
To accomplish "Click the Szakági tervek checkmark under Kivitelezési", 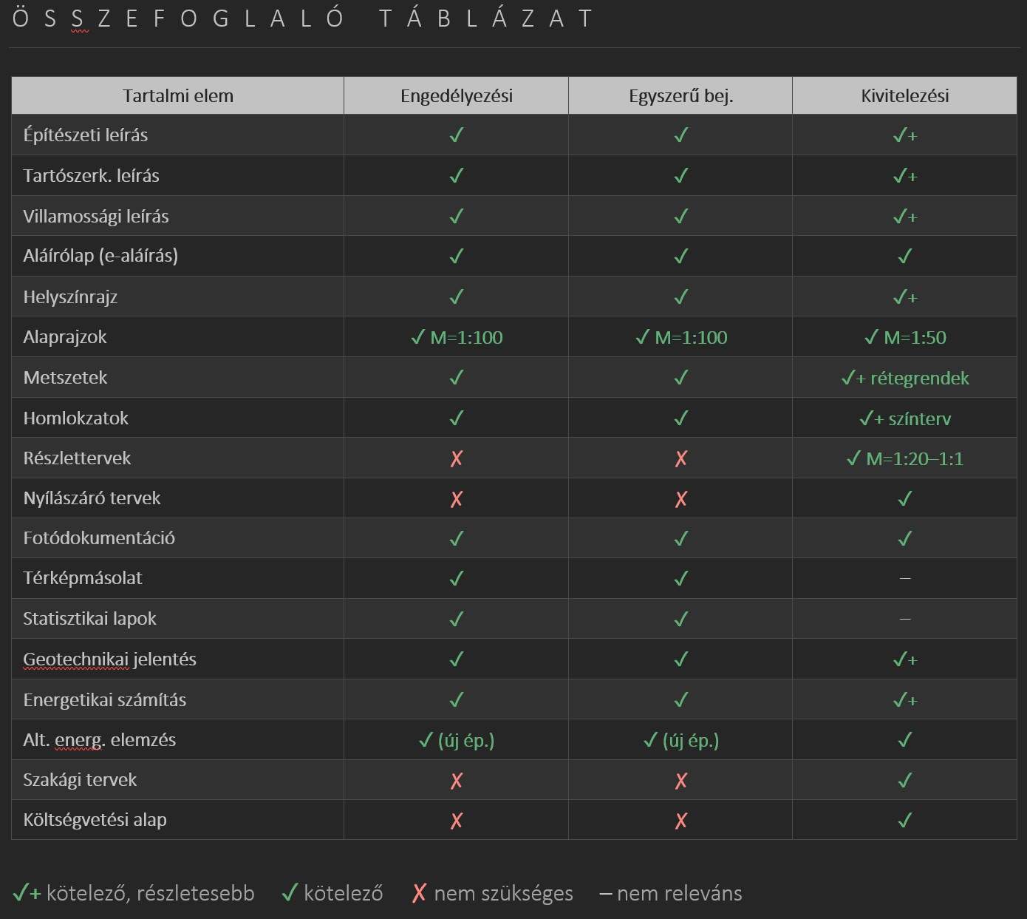I will [x=904, y=780].
